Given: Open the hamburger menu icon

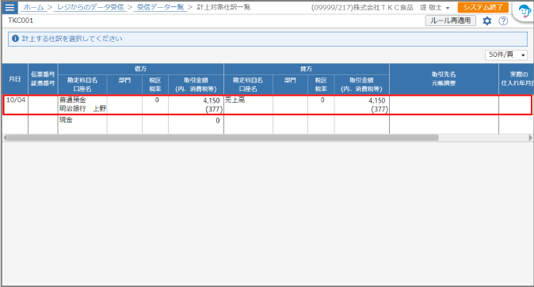Looking at the screenshot, I should 10,7.
